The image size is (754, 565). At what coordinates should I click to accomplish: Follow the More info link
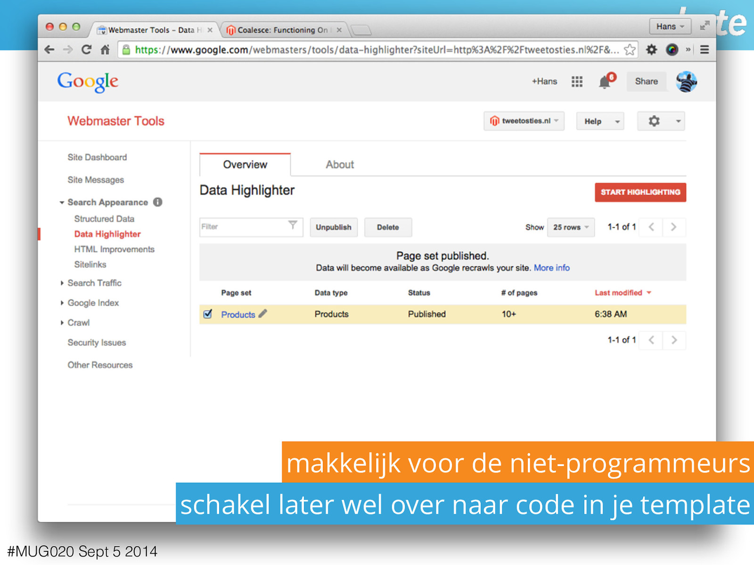pos(551,268)
